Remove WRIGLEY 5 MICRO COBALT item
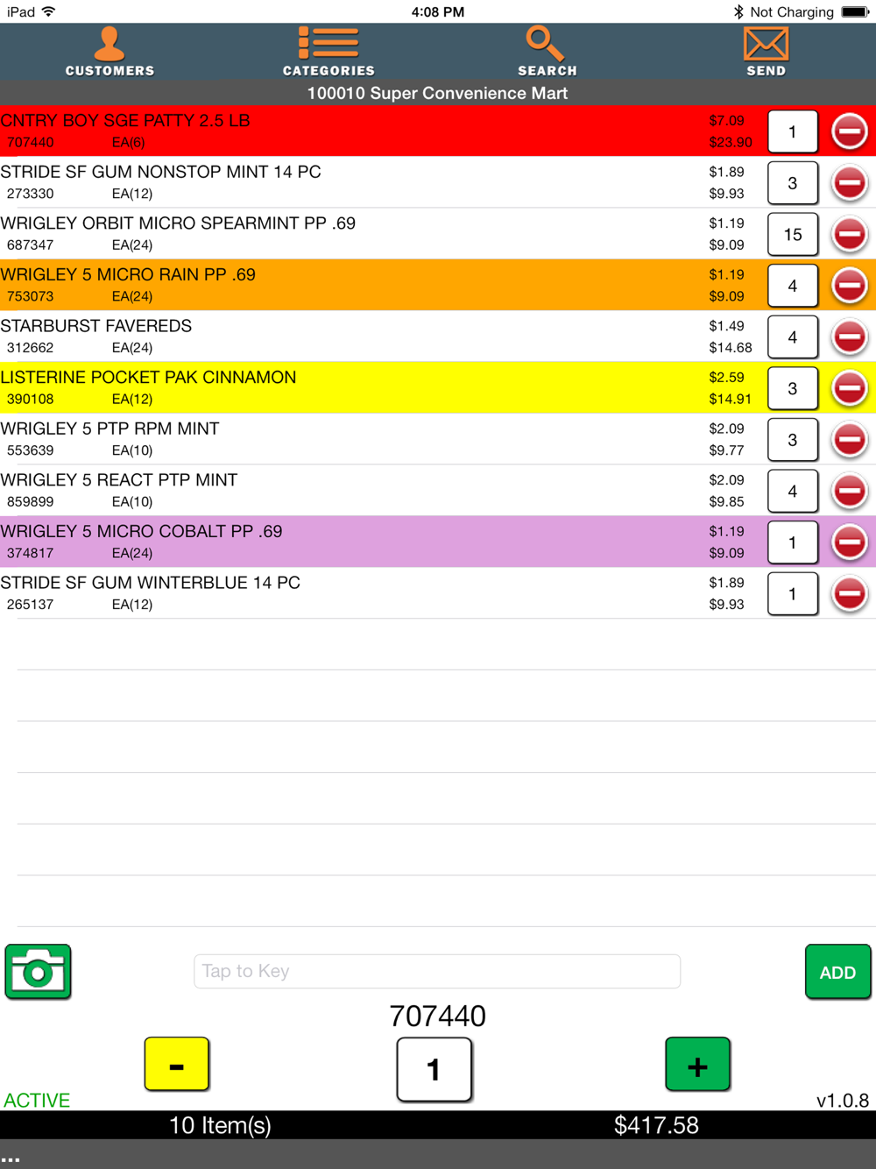Screen dimensions: 876x1169 click(x=849, y=542)
